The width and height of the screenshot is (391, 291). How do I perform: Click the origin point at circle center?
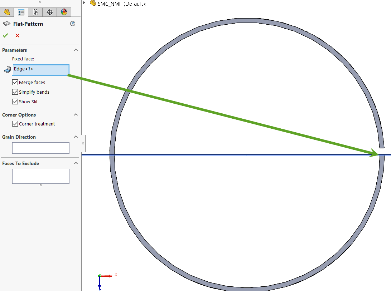(247, 155)
